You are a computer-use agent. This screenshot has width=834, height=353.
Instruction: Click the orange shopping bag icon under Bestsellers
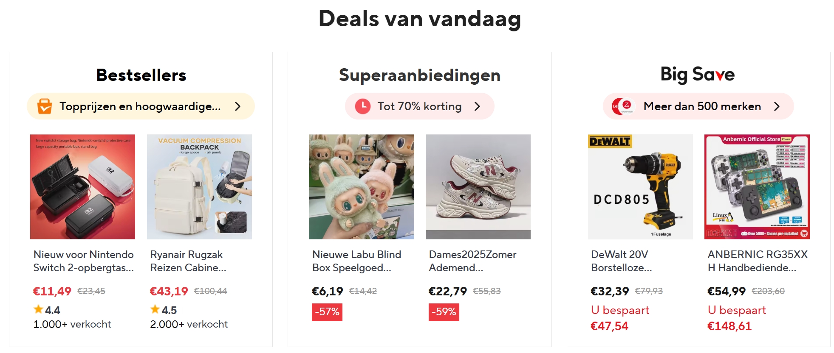44,106
